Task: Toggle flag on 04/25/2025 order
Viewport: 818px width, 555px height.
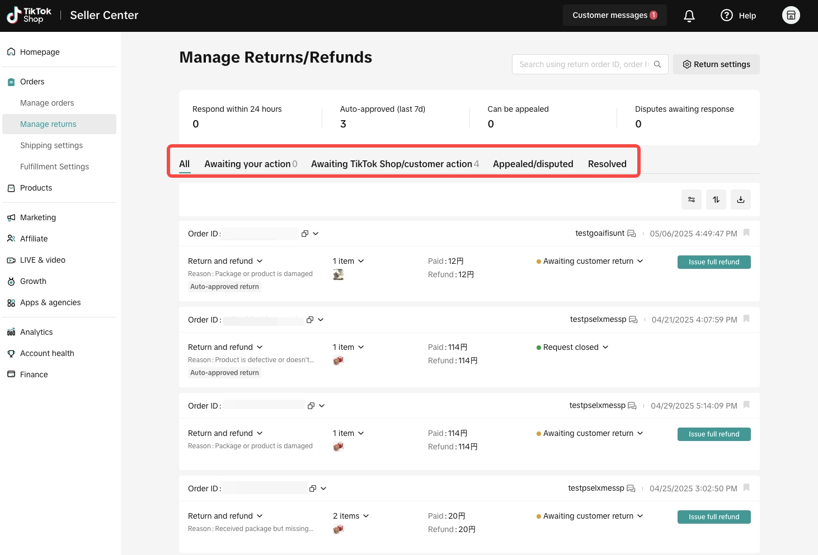Action: click(x=746, y=488)
